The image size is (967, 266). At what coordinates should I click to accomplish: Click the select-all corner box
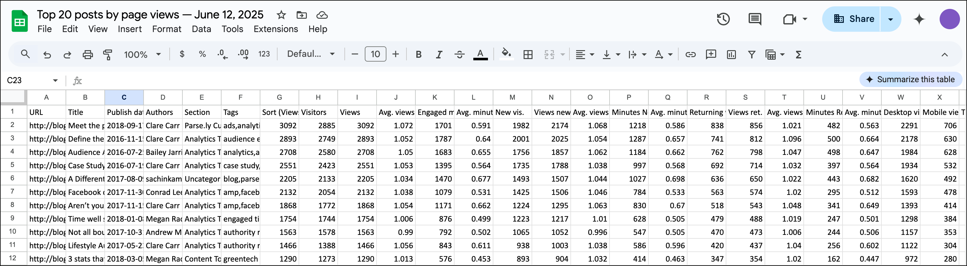point(13,97)
